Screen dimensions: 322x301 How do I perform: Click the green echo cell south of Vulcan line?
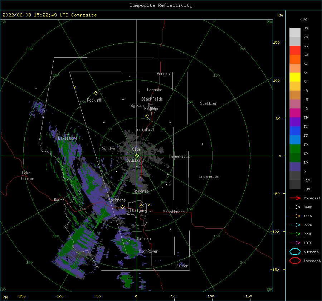pyautogui.click(x=126, y=281)
